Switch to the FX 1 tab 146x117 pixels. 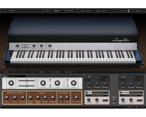[x=15, y=72]
